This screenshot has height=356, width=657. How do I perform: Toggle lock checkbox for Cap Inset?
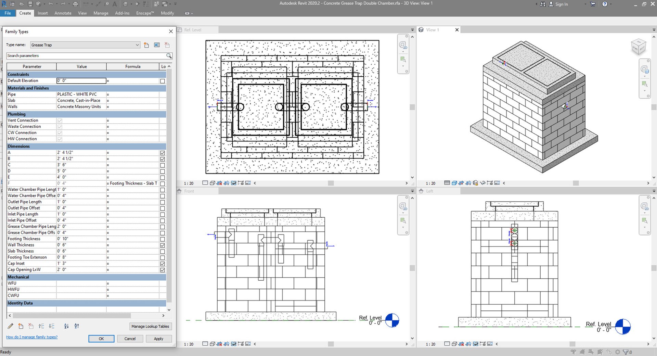point(163,264)
